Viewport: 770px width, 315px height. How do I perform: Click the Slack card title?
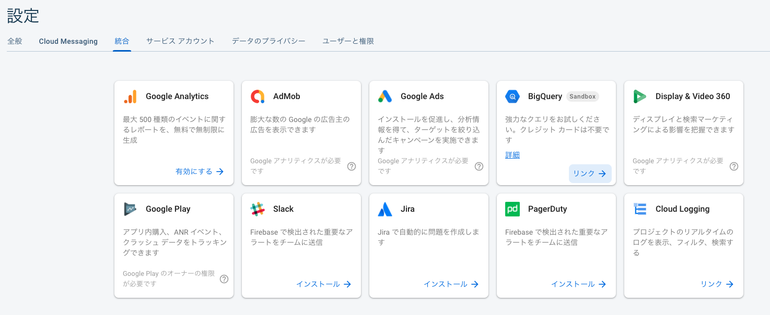pyautogui.click(x=284, y=209)
